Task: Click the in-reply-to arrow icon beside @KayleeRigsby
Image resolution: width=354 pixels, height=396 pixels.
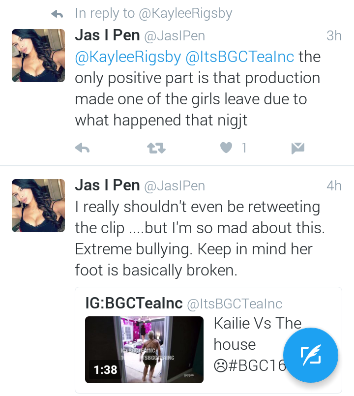Action: 57,14
